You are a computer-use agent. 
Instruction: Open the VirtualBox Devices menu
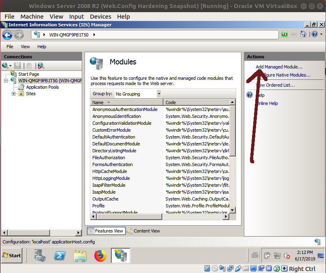click(x=101, y=17)
